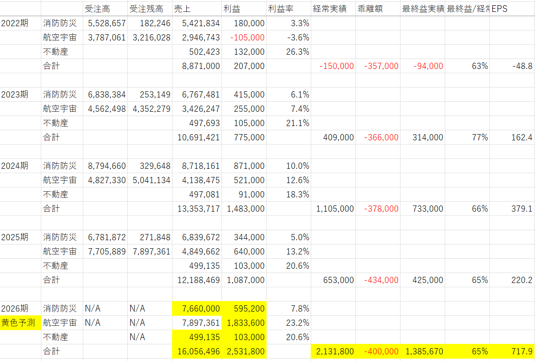
Task: Select the 乖離額 header cell
Action: coord(378,9)
